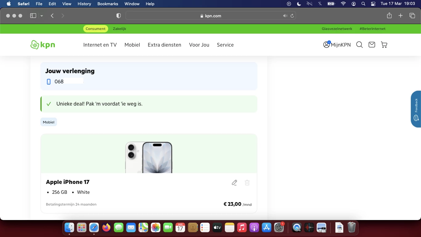This screenshot has height=237, width=421.
Task: Toggle the Safari sidebar
Action: 33,16
